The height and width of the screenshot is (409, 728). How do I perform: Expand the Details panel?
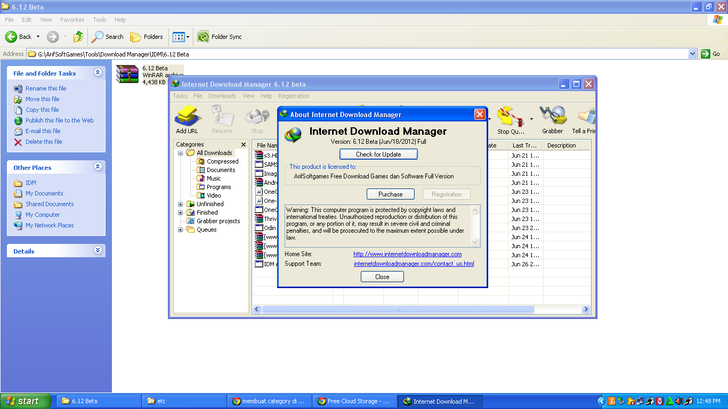pos(98,250)
